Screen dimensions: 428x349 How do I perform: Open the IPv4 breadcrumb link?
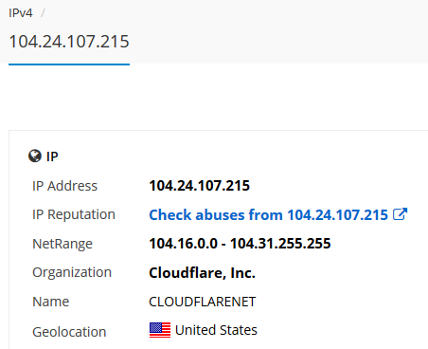(21, 13)
